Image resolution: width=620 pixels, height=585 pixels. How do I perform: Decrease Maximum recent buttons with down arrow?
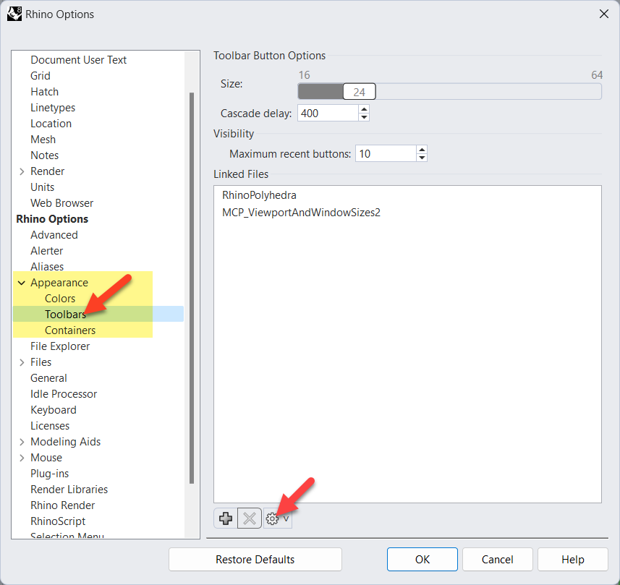click(x=422, y=157)
